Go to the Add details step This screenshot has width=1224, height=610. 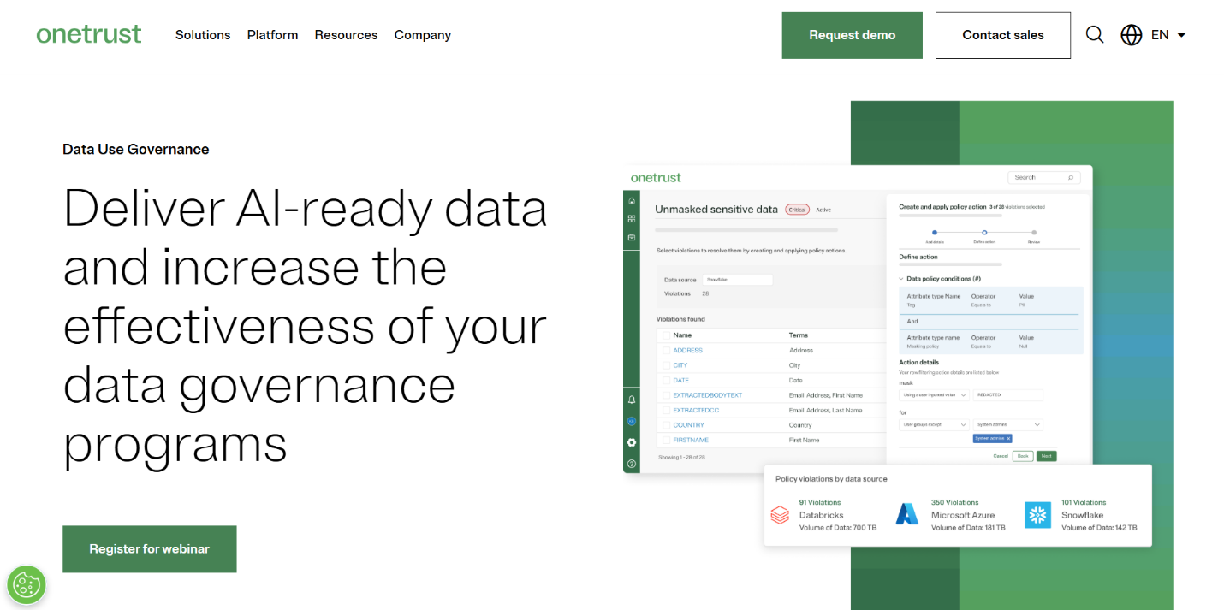click(x=934, y=233)
